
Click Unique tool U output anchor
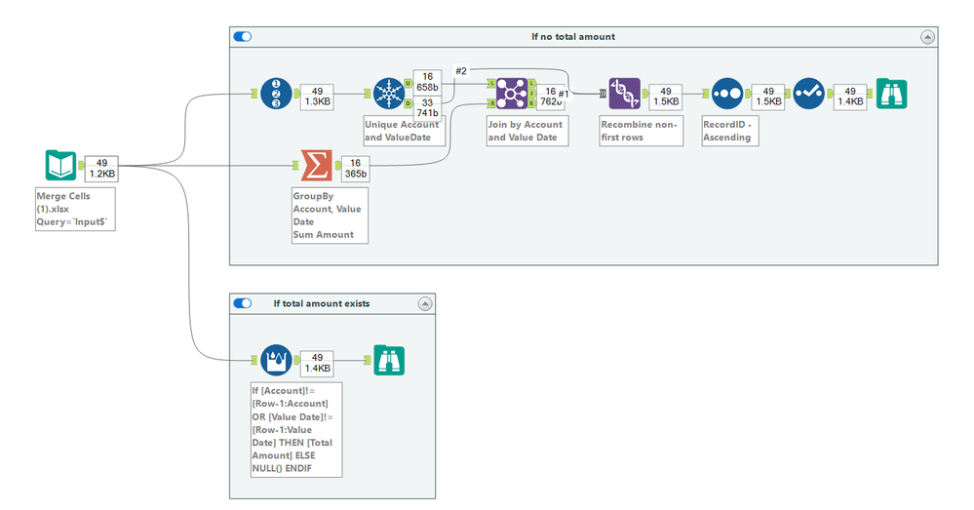409,83
